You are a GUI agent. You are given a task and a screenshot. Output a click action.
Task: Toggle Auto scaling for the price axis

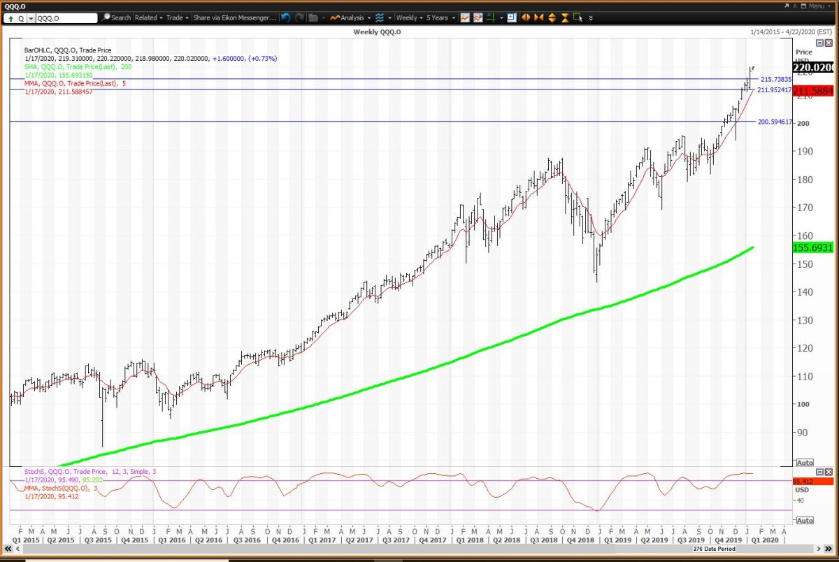click(x=803, y=462)
